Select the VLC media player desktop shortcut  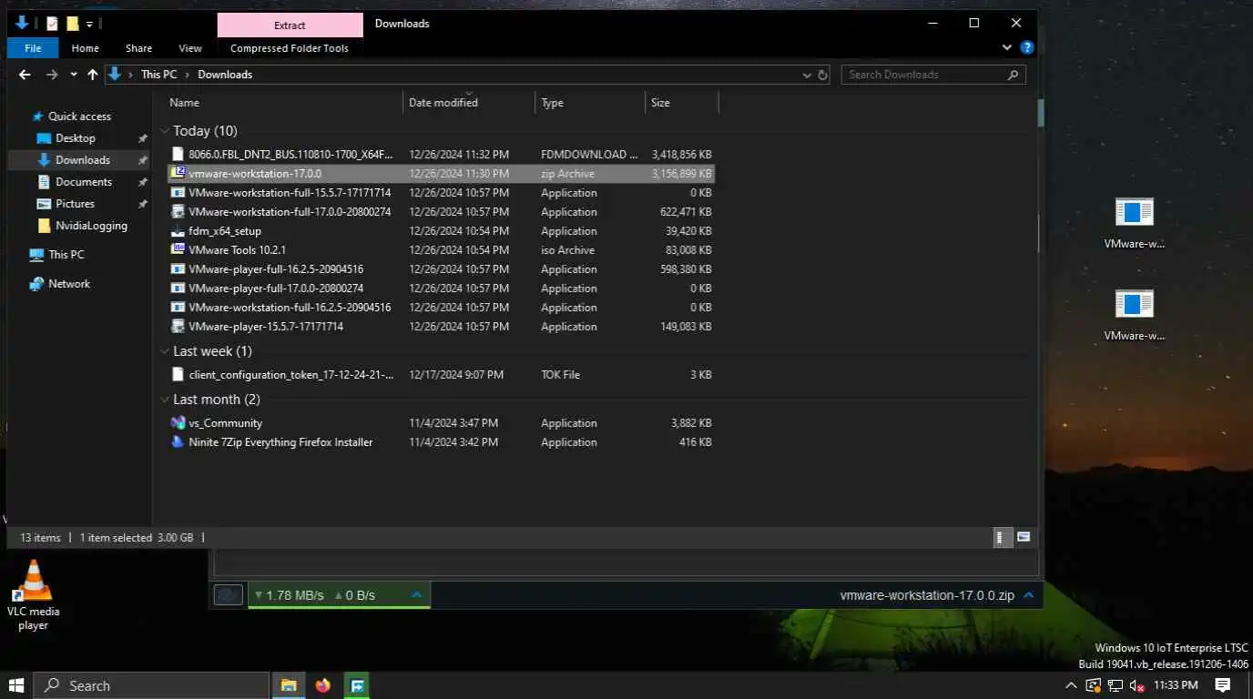34,595
